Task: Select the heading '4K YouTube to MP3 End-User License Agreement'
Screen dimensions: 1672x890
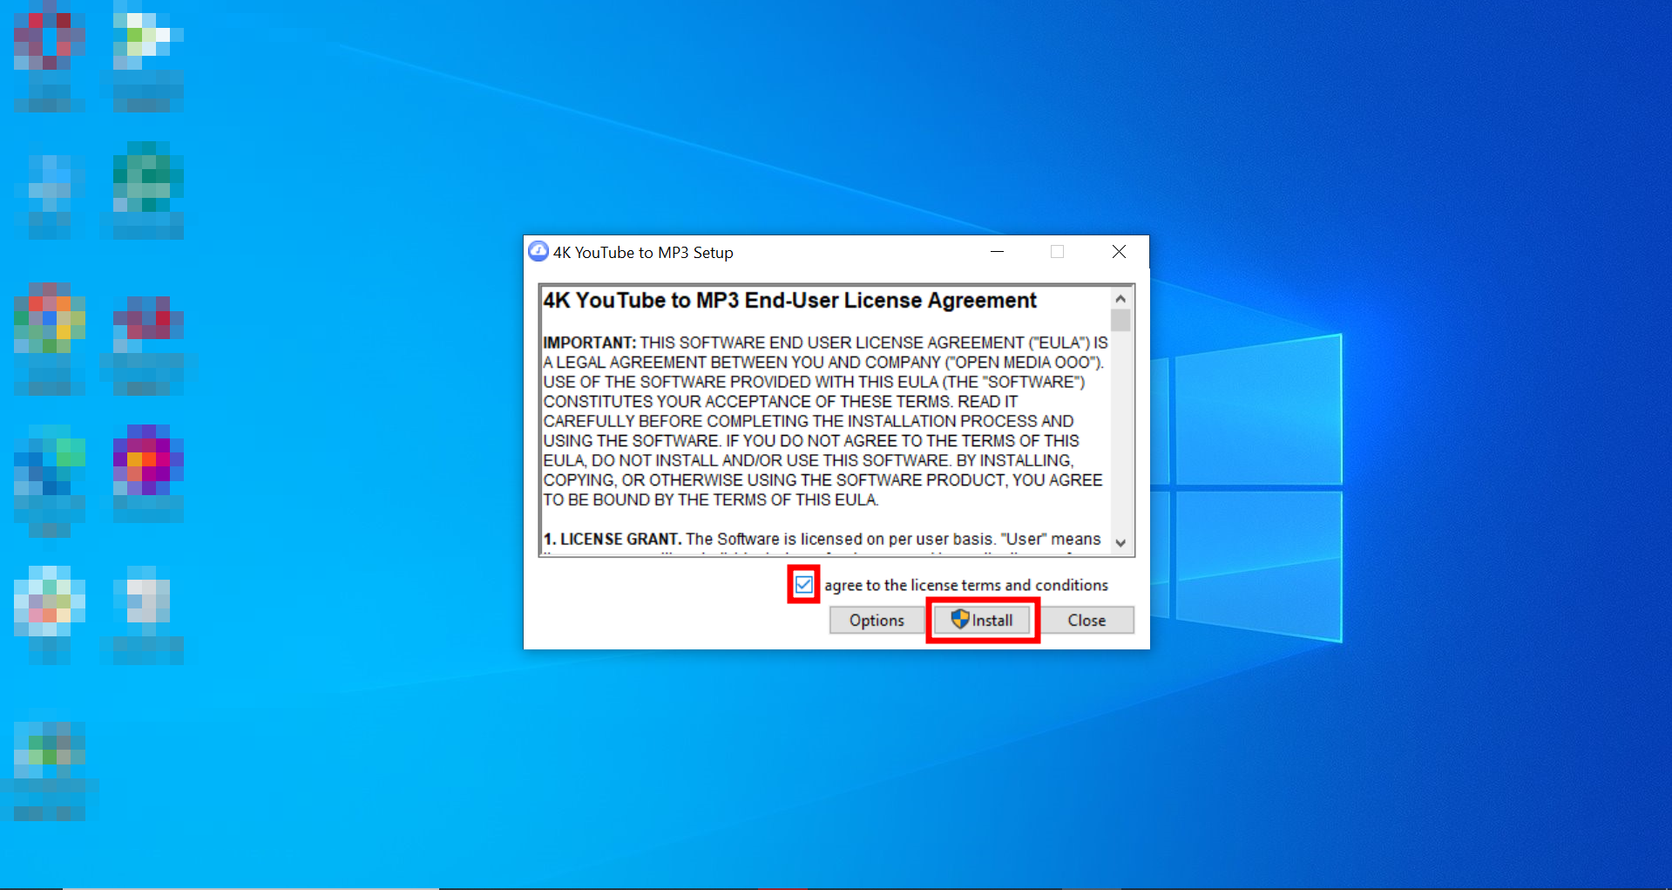Action: point(789,300)
